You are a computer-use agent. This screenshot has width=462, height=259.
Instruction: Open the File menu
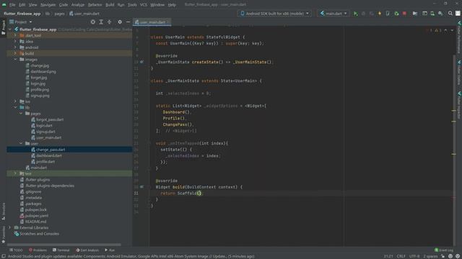tap(12, 5)
